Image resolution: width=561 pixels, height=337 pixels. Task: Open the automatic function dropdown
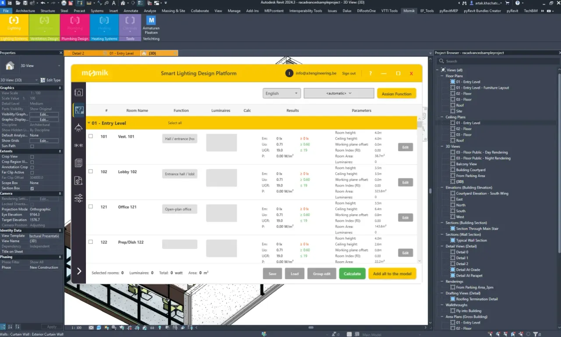(x=339, y=93)
